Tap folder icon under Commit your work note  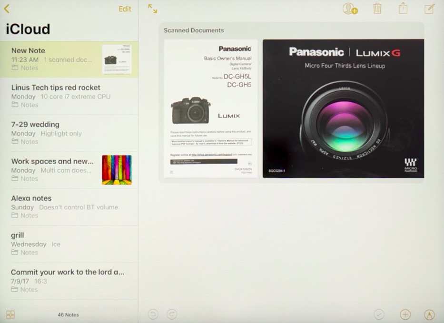point(14,289)
